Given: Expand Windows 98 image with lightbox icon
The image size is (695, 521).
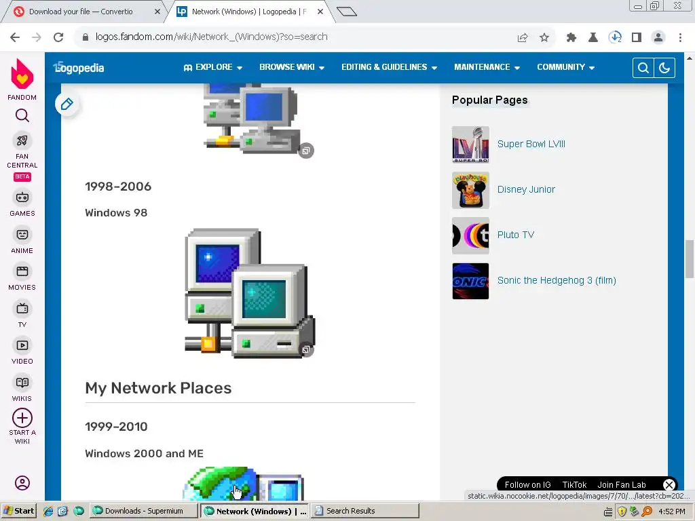Looking at the screenshot, I should point(306,349).
